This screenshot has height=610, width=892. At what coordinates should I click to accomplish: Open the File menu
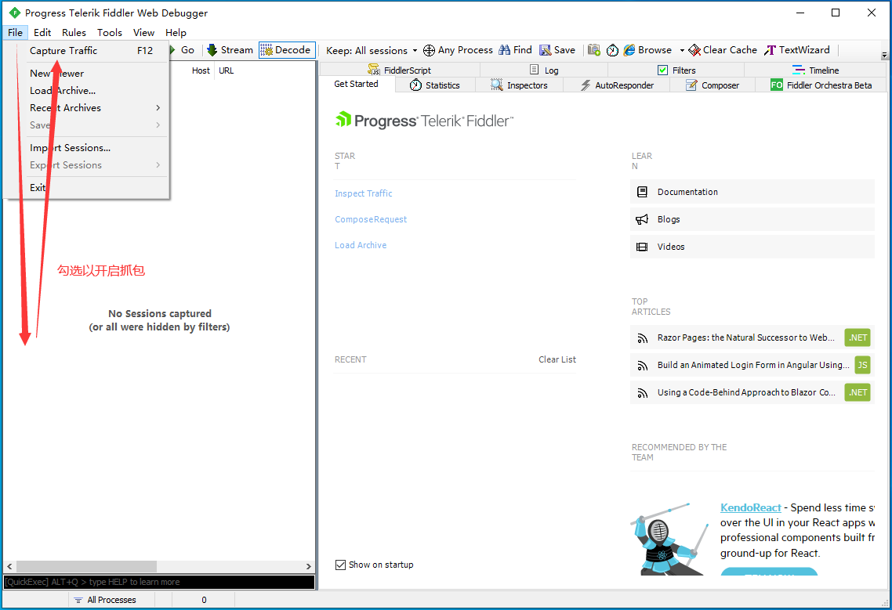point(16,32)
